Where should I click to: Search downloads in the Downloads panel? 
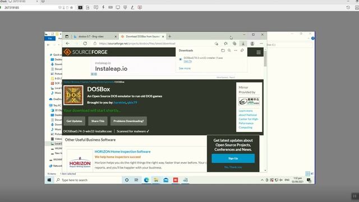[229, 50]
